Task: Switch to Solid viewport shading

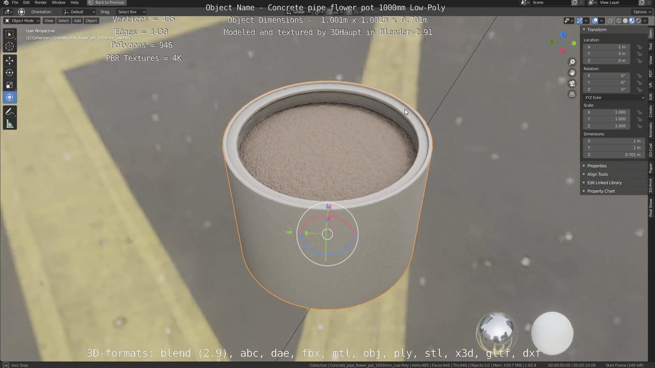Action: coord(625,21)
